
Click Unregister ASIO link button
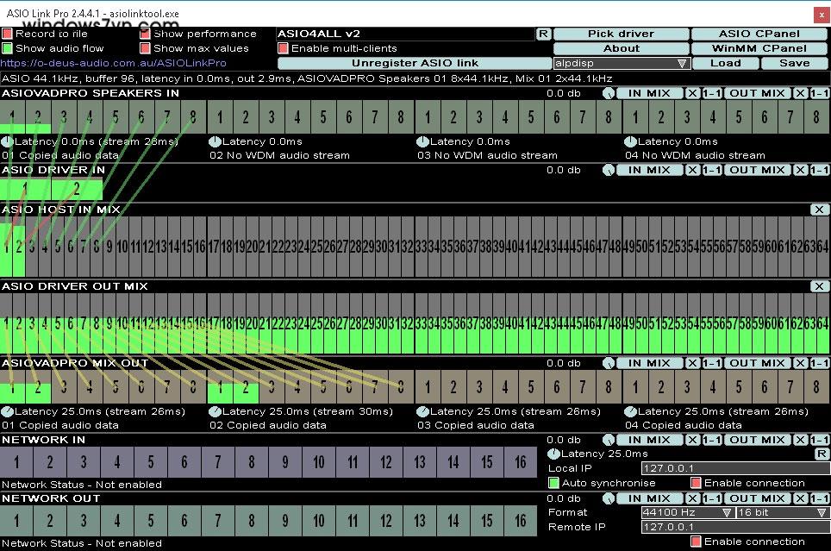(415, 63)
